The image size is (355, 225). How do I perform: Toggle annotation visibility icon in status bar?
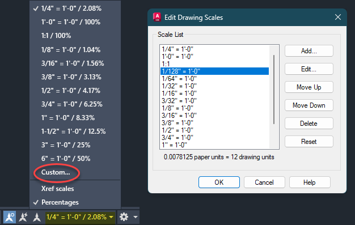(x=10, y=217)
